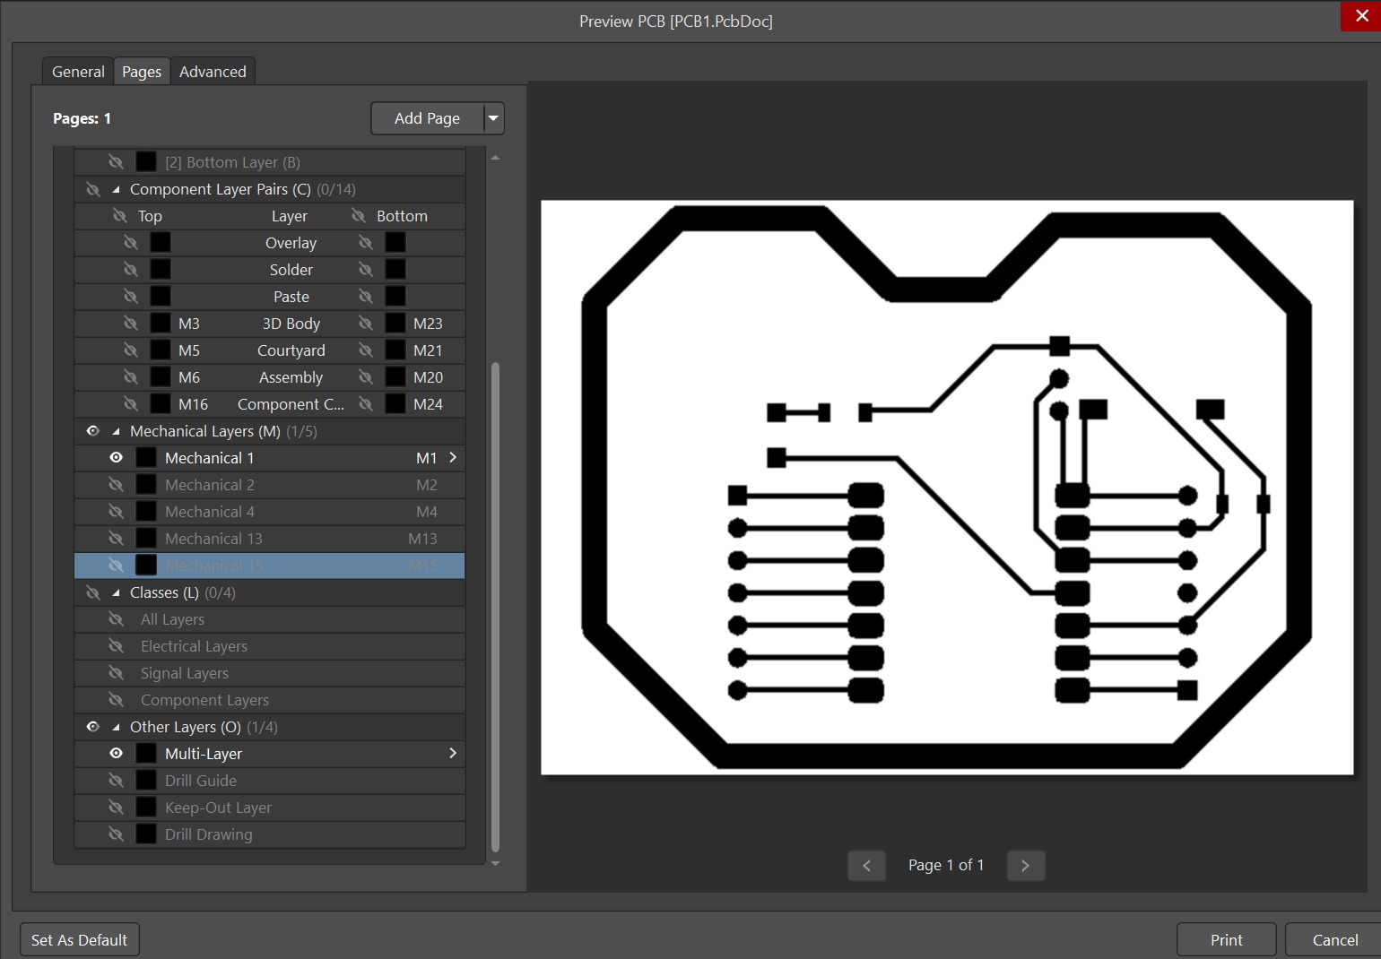
Task: Show the M16 Component layer
Action: coord(130,404)
